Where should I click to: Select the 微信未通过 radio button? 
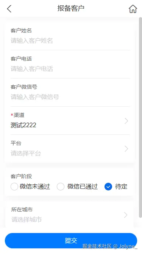(x=14, y=187)
